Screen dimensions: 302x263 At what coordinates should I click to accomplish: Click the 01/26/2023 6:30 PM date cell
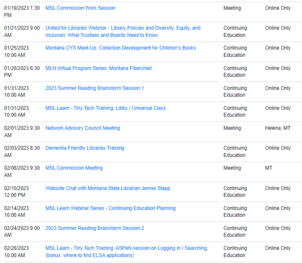pyautogui.click(x=22, y=72)
